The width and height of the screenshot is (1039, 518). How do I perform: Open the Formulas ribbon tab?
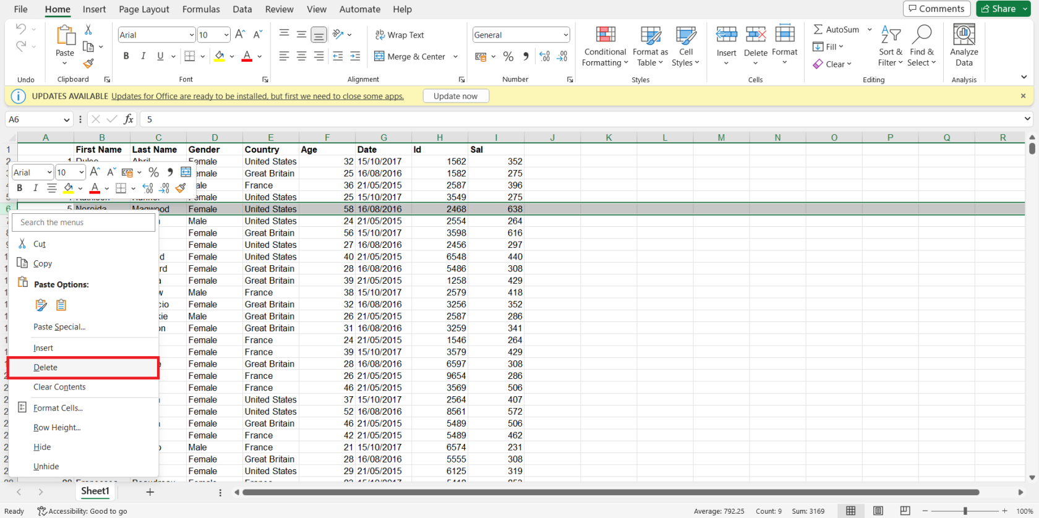(x=201, y=9)
